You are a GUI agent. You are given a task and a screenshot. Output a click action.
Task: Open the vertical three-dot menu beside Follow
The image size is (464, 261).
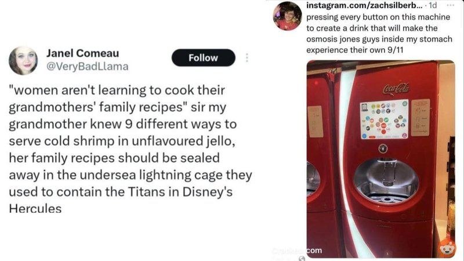[246, 57]
